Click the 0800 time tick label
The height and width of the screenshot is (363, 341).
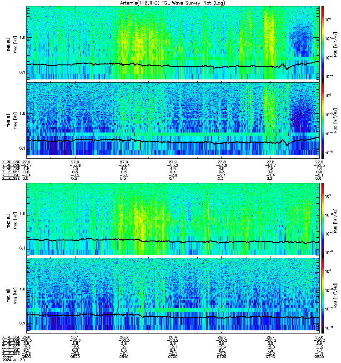click(319, 357)
